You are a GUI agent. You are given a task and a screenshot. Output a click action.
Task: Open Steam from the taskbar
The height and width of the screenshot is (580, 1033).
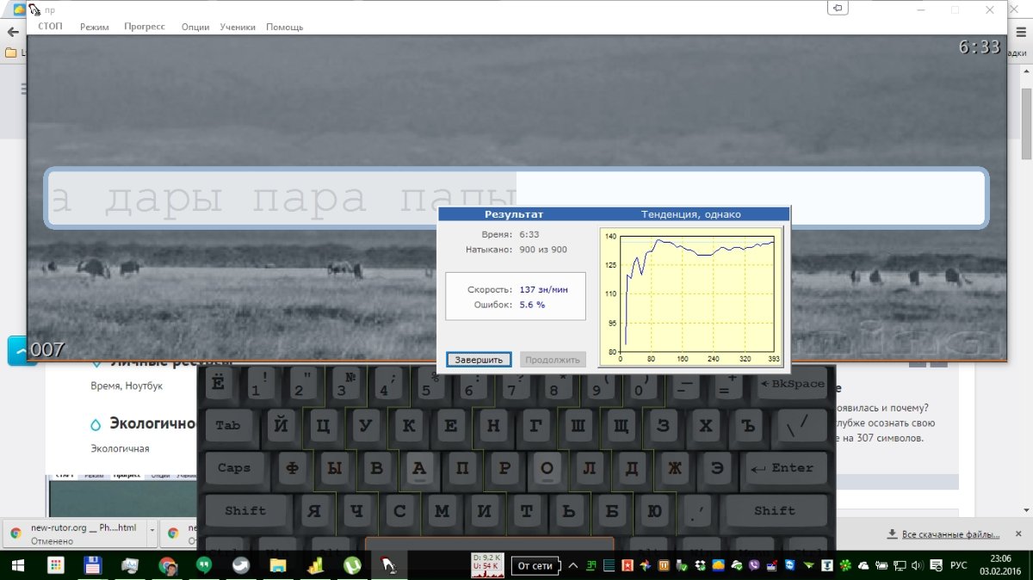coord(241,565)
